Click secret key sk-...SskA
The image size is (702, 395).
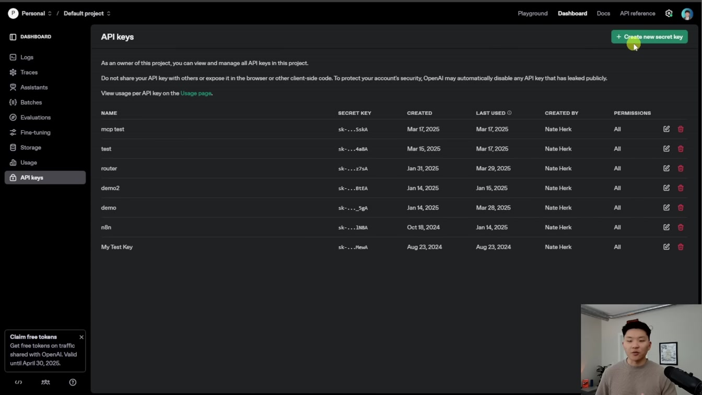point(353,130)
